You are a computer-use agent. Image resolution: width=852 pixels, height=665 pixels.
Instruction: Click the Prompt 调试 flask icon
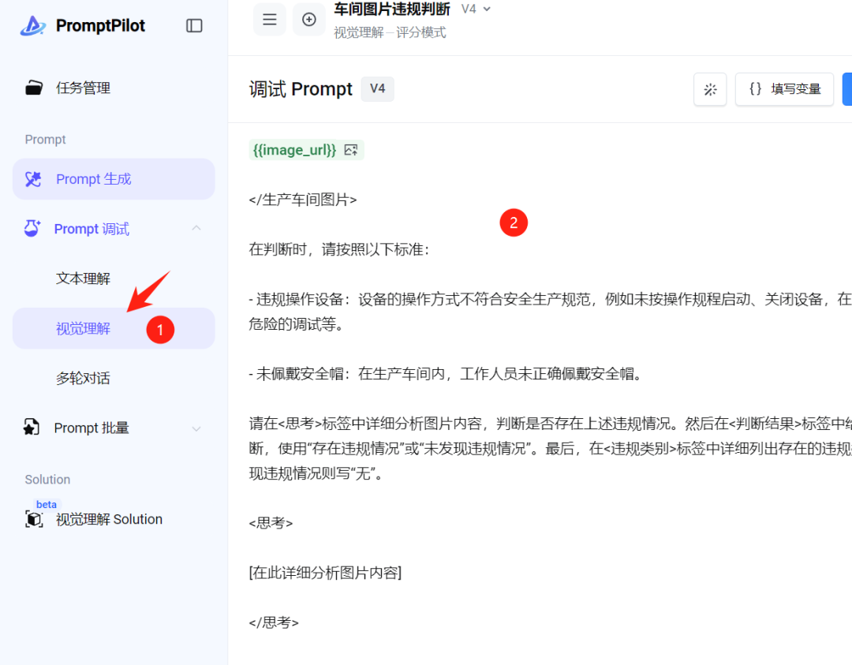32,228
